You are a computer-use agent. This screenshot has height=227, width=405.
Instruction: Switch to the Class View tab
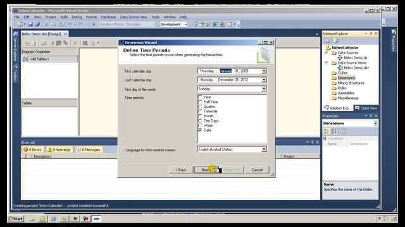(366, 108)
